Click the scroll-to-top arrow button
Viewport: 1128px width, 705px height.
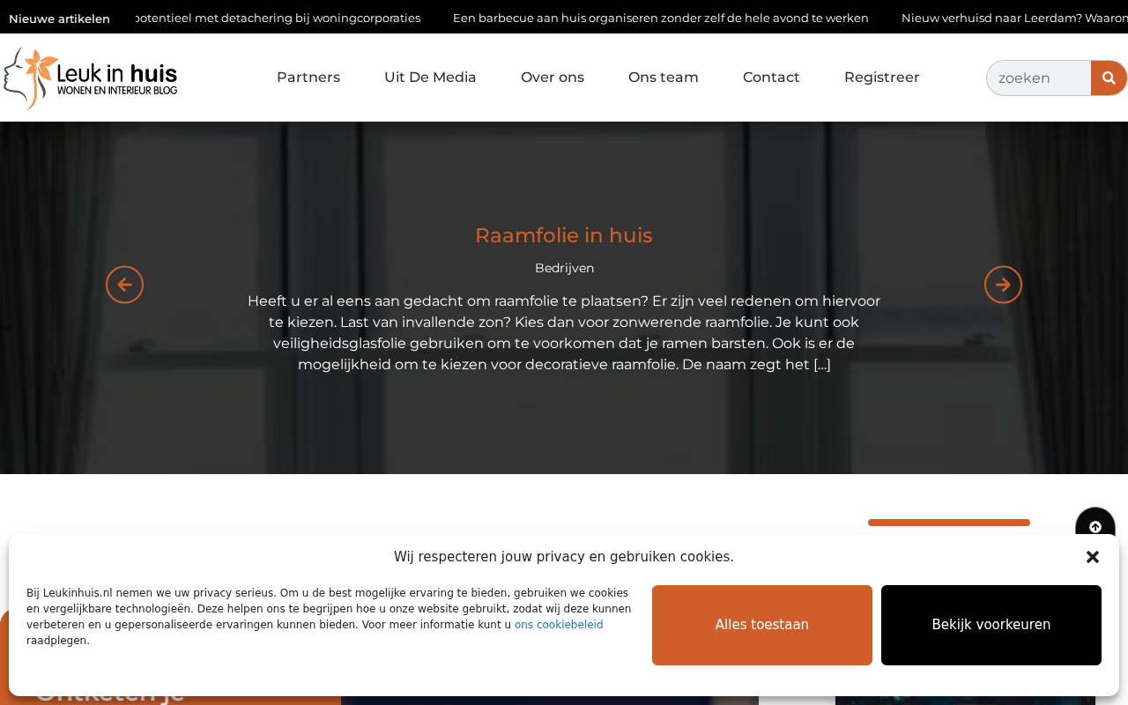point(1095,526)
